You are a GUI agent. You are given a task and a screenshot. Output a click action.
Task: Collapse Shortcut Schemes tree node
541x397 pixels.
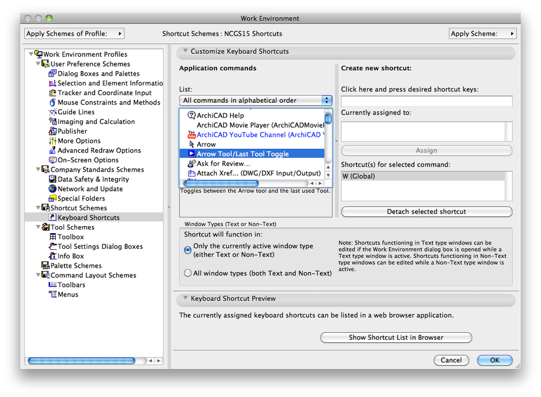(38, 208)
